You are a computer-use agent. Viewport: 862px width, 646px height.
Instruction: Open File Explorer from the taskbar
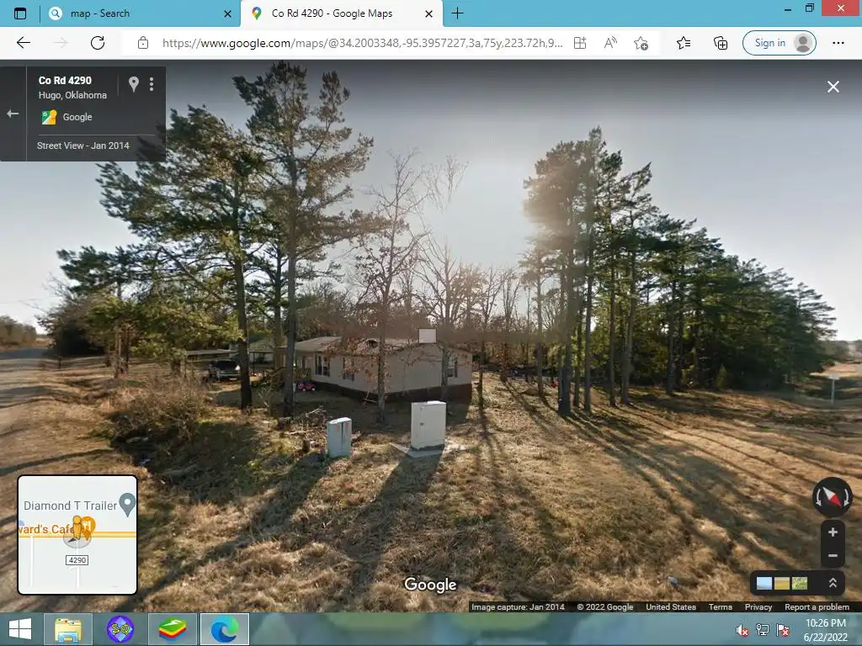point(68,629)
